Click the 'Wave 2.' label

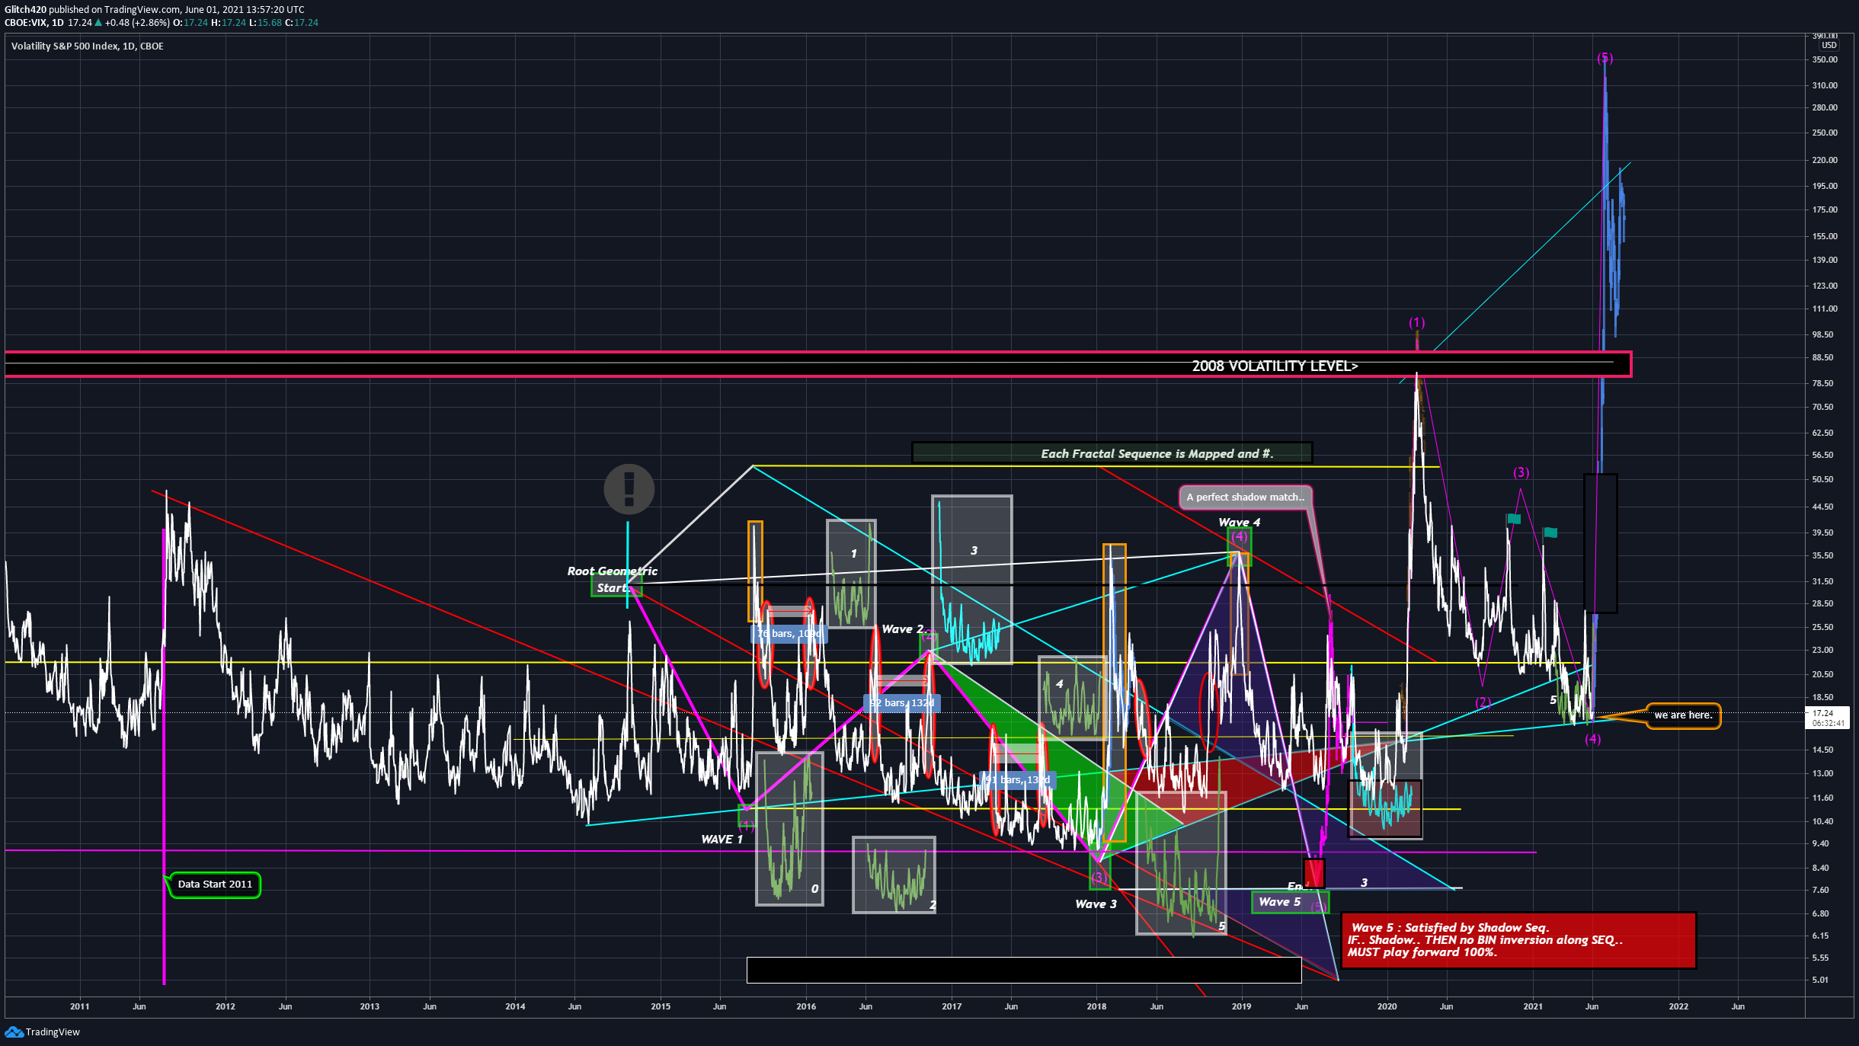click(x=904, y=629)
